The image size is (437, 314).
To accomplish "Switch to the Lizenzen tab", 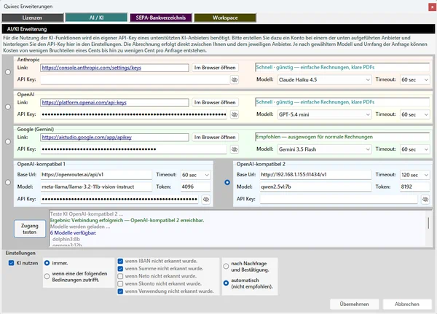I will [33, 17].
